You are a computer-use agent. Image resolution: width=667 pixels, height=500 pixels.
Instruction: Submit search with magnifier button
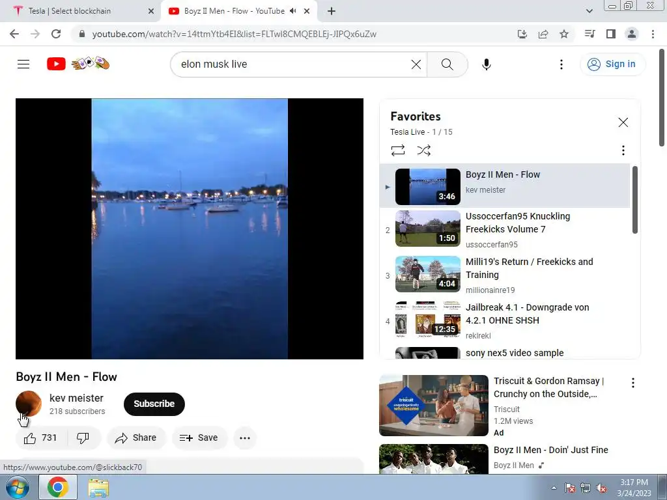tap(447, 64)
